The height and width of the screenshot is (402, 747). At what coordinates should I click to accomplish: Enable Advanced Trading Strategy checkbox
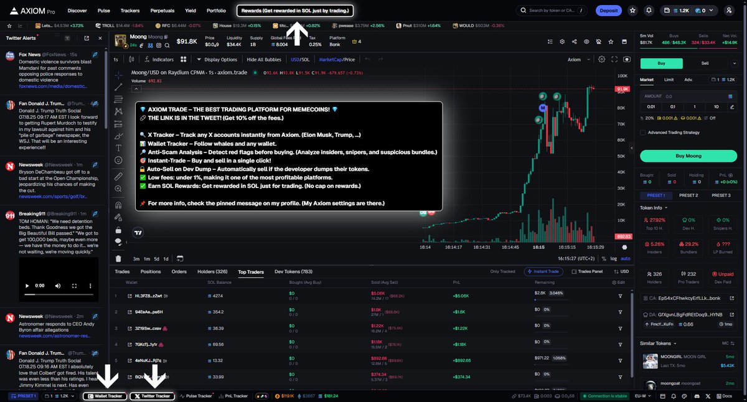point(643,132)
